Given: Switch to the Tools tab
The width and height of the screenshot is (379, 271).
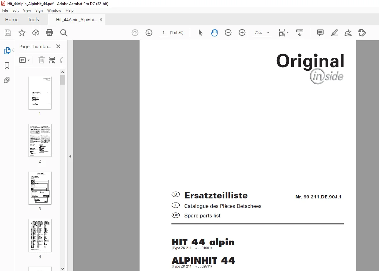Looking at the screenshot, I should [33, 20].
